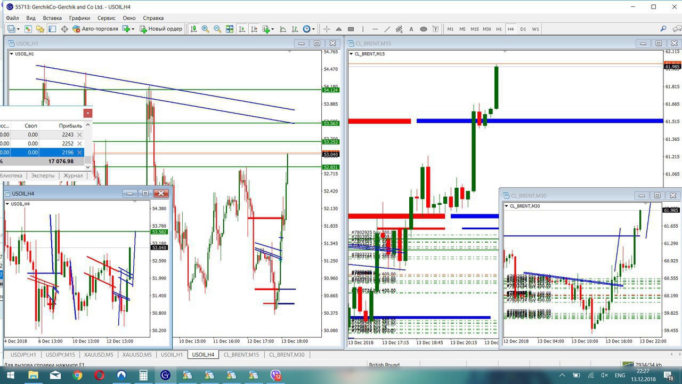The height and width of the screenshot is (384, 682).
Task: Open Chrome from the taskbar
Action: [77, 375]
